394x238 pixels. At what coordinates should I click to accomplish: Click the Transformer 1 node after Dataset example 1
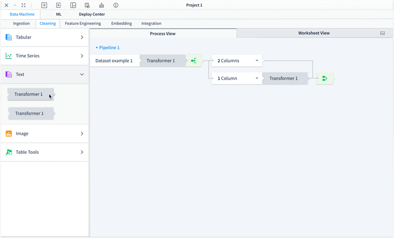(x=163, y=61)
